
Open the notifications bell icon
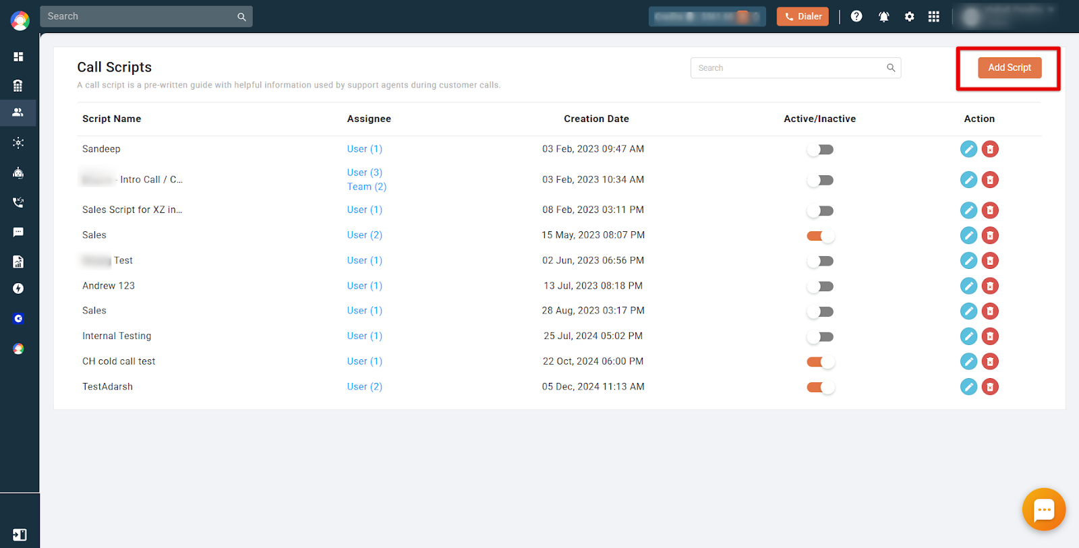tap(883, 17)
